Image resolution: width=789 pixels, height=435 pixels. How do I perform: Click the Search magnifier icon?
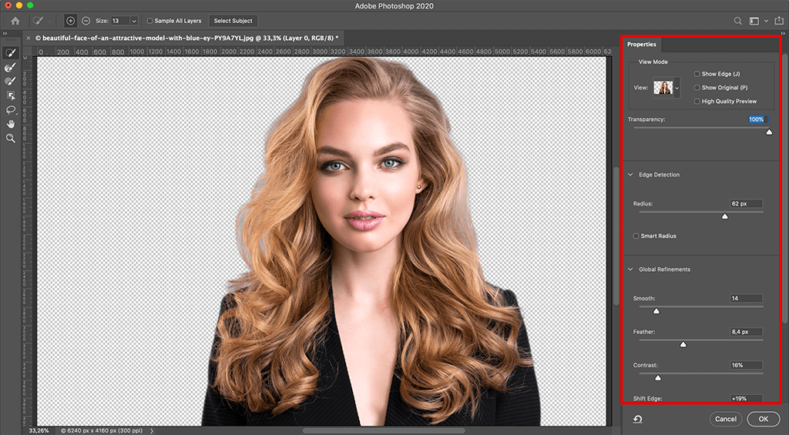point(737,21)
